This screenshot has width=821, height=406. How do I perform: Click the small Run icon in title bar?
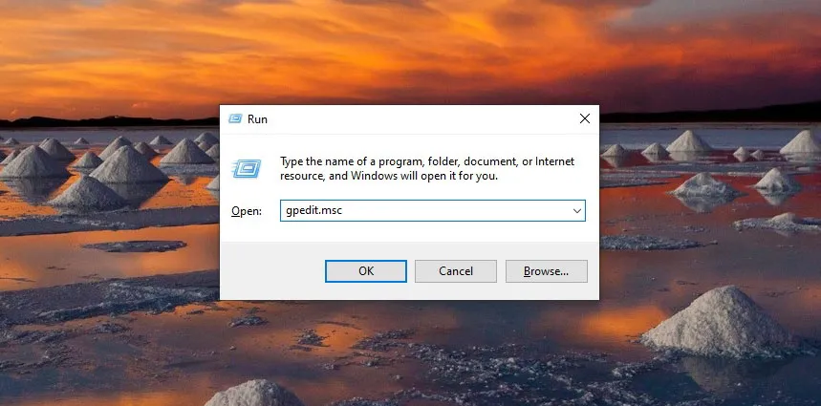click(x=235, y=119)
